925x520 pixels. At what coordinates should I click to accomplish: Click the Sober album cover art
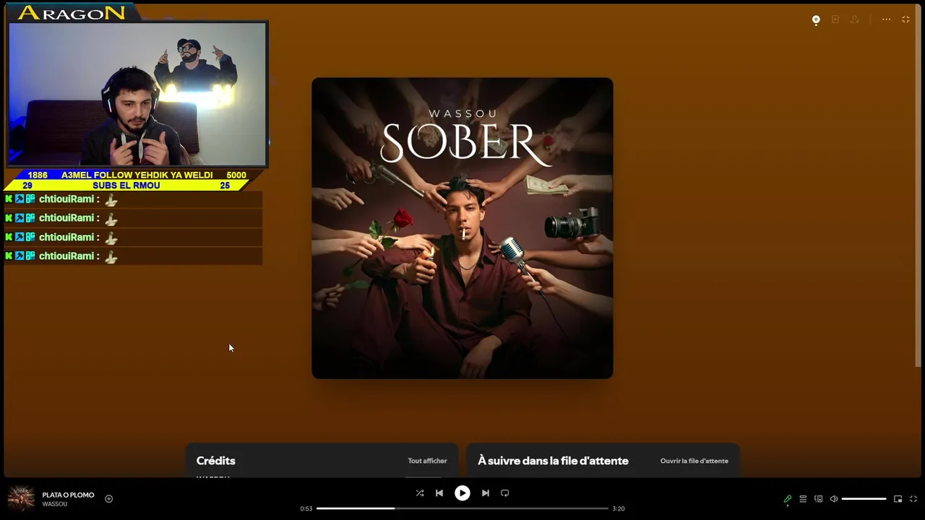tap(462, 228)
